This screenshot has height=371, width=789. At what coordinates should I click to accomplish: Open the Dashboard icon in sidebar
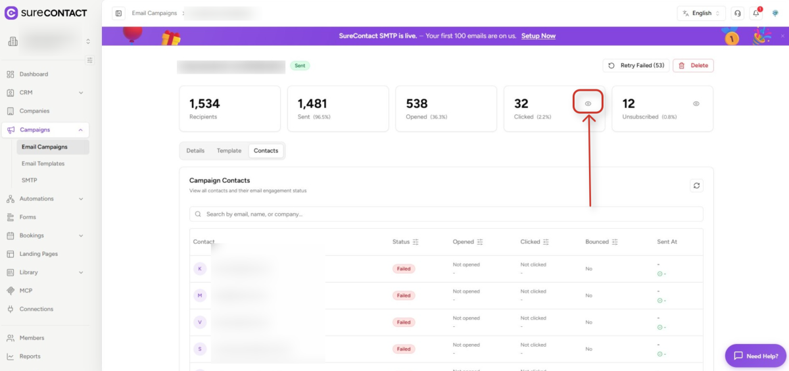coord(11,74)
